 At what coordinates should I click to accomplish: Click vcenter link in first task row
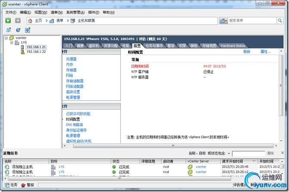(x=201, y=167)
